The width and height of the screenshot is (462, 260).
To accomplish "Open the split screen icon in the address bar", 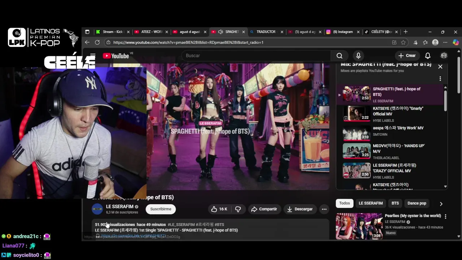I will (394, 42).
